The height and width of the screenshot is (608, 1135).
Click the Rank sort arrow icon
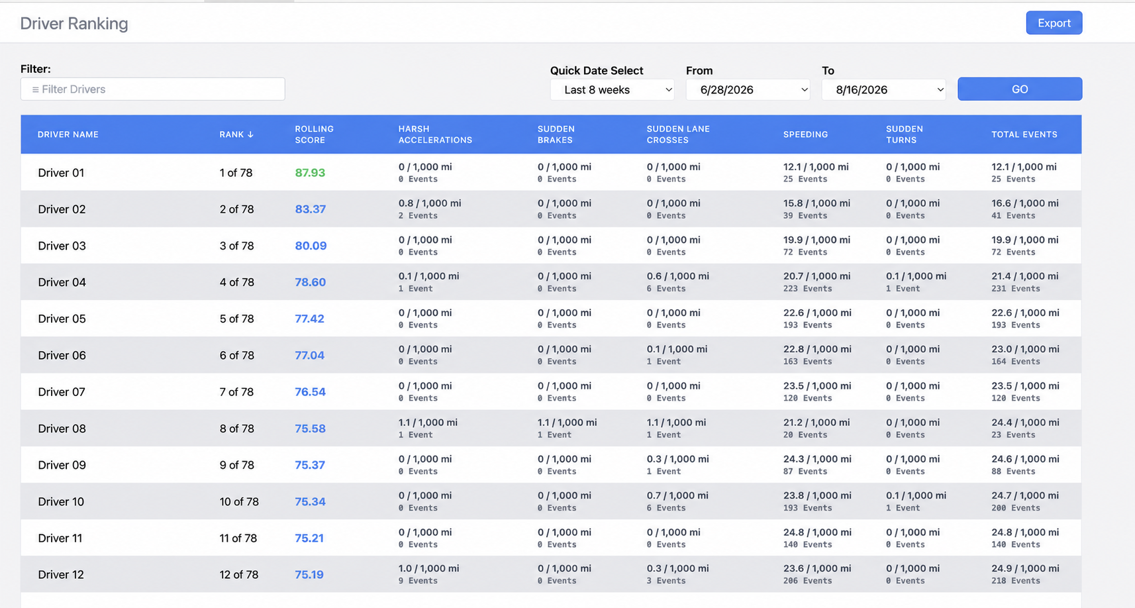click(250, 134)
